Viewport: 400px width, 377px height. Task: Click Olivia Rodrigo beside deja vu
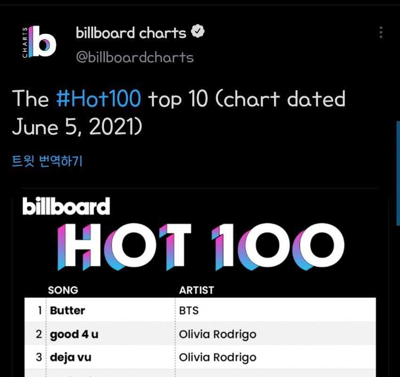(217, 357)
